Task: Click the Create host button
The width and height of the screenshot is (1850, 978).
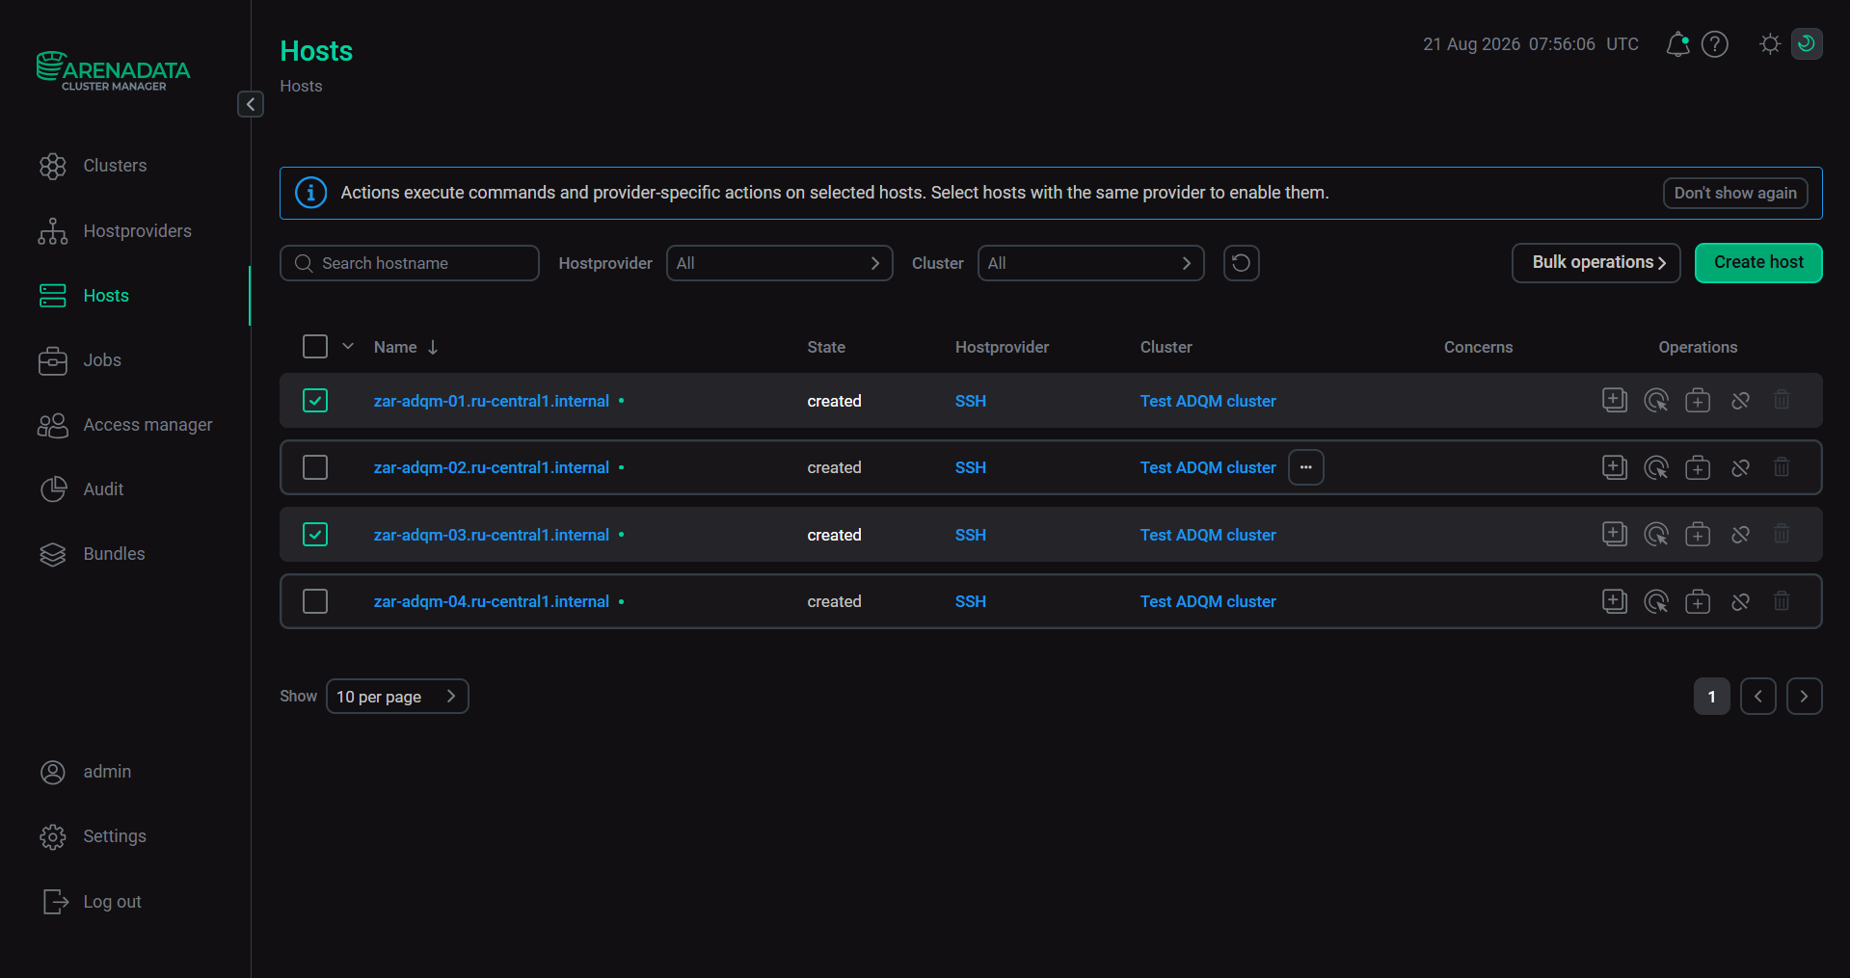Action: (1758, 263)
